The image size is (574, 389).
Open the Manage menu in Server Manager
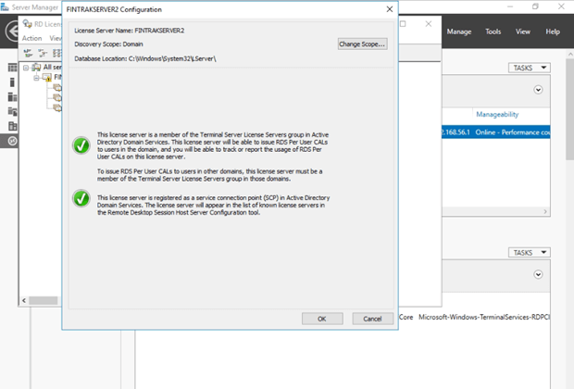(458, 31)
